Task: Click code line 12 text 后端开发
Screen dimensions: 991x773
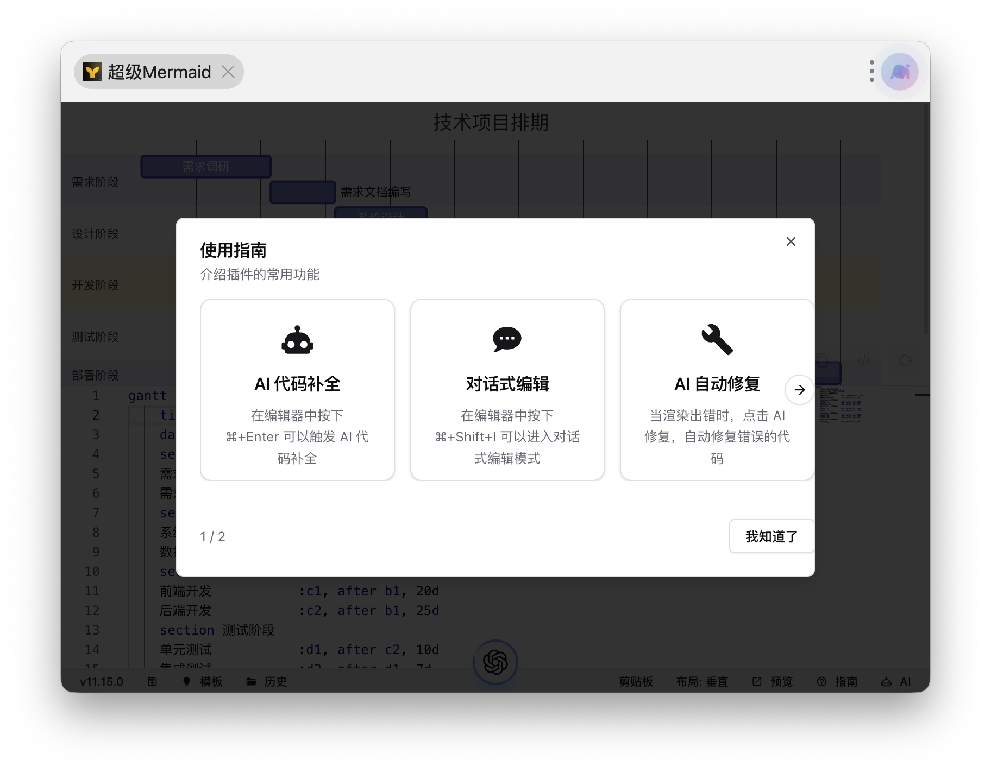Action: point(185,611)
